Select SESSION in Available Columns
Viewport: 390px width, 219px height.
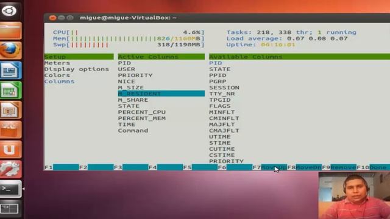pos(224,88)
